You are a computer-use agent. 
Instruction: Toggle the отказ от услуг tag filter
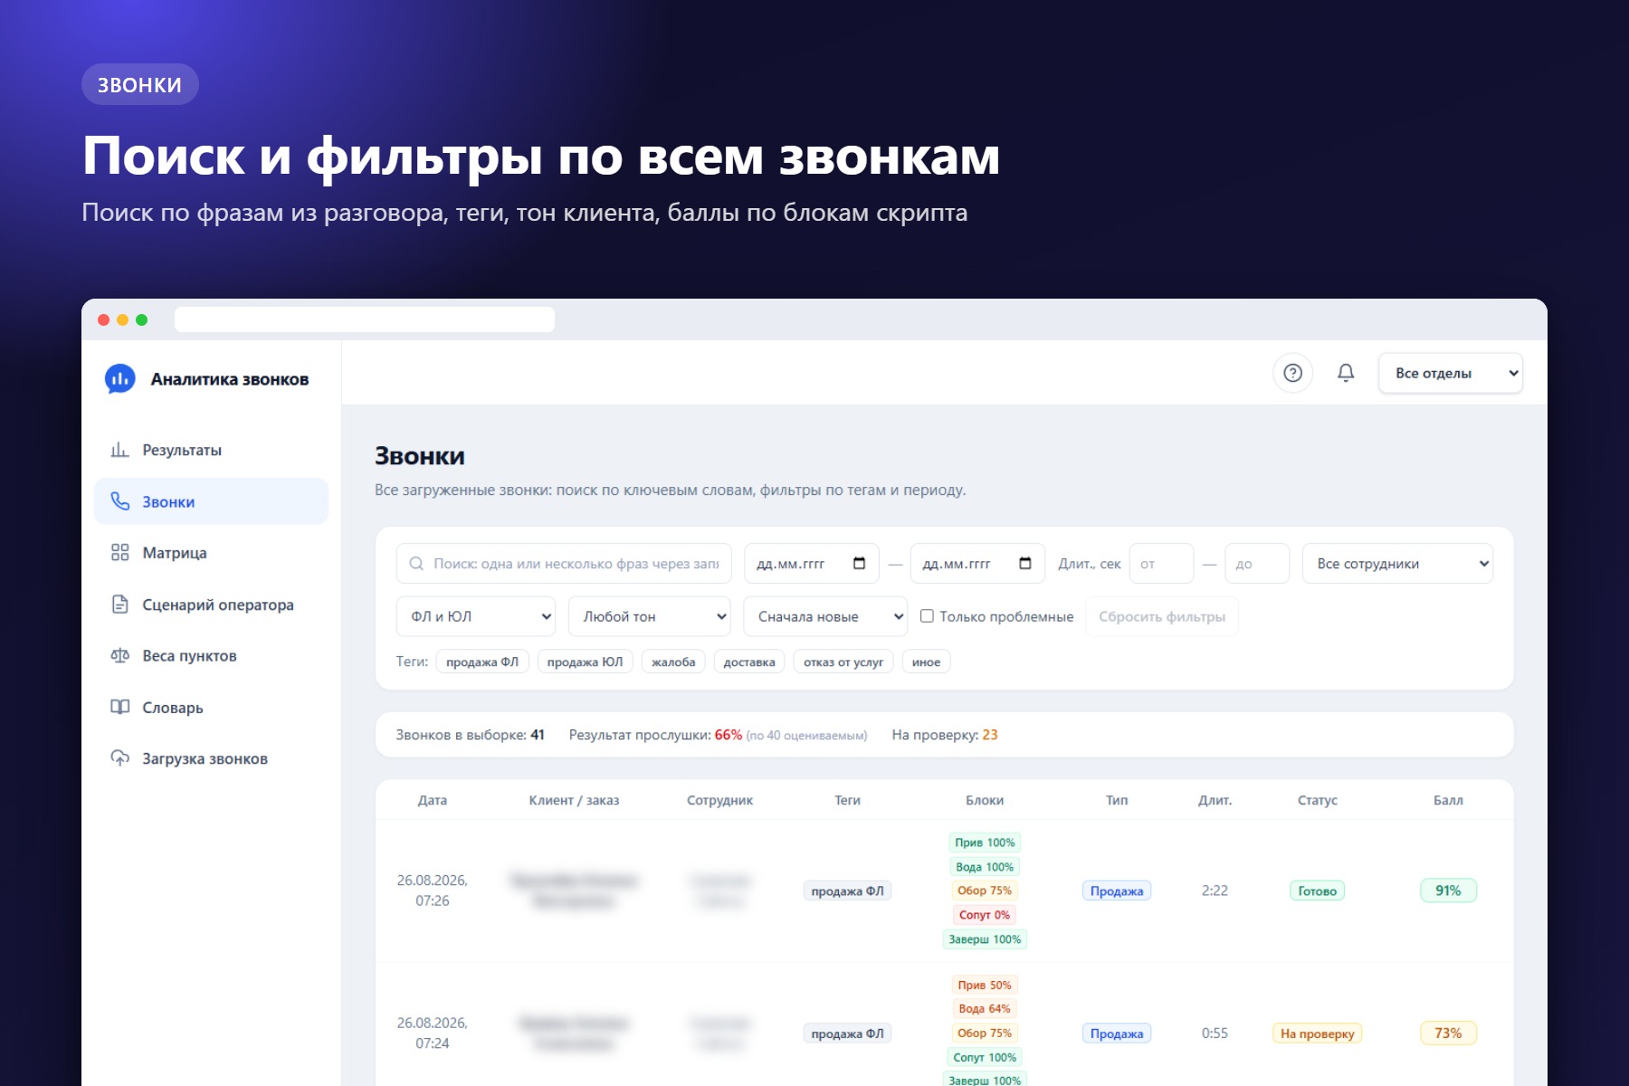843,662
